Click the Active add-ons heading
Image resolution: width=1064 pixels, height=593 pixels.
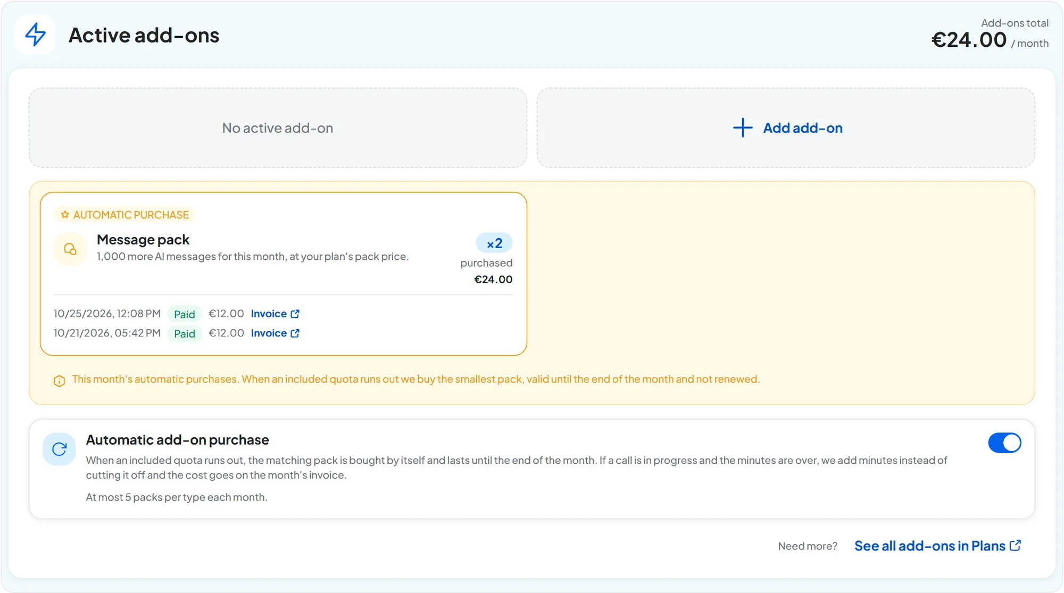[144, 35]
